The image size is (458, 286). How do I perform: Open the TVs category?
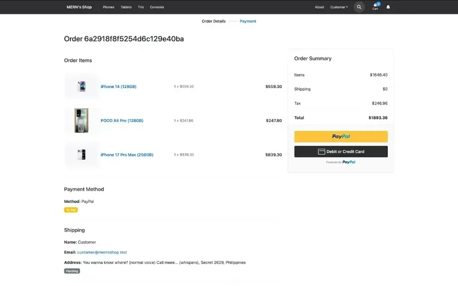(x=141, y=7)
